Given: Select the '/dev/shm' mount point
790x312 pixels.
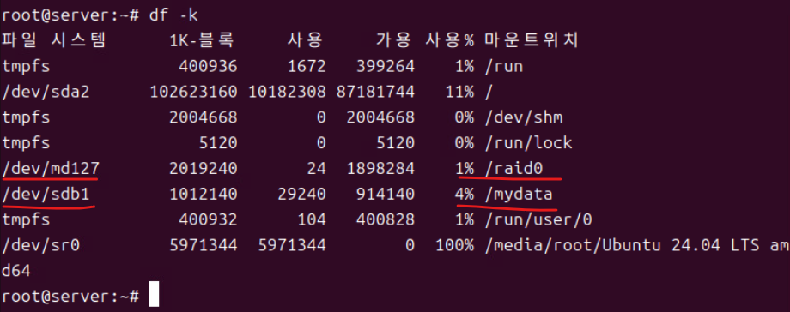Looking at the screenshot, I should (524, 117).
